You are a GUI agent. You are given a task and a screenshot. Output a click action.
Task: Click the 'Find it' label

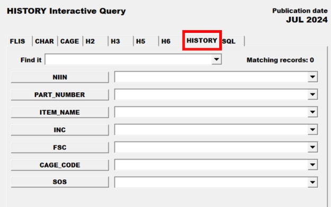pyautogui.click(x=31, y=60)
